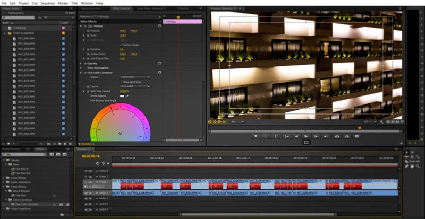Open the Layout dropdown set to Horizontal
The width and height of the screenshot is (425, 219).
tap(135, 86)
